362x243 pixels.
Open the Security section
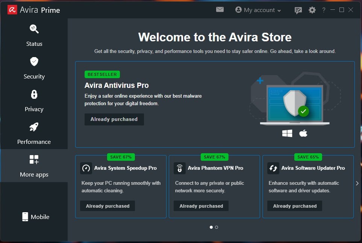pyautogui.click(x=34, y=68)
